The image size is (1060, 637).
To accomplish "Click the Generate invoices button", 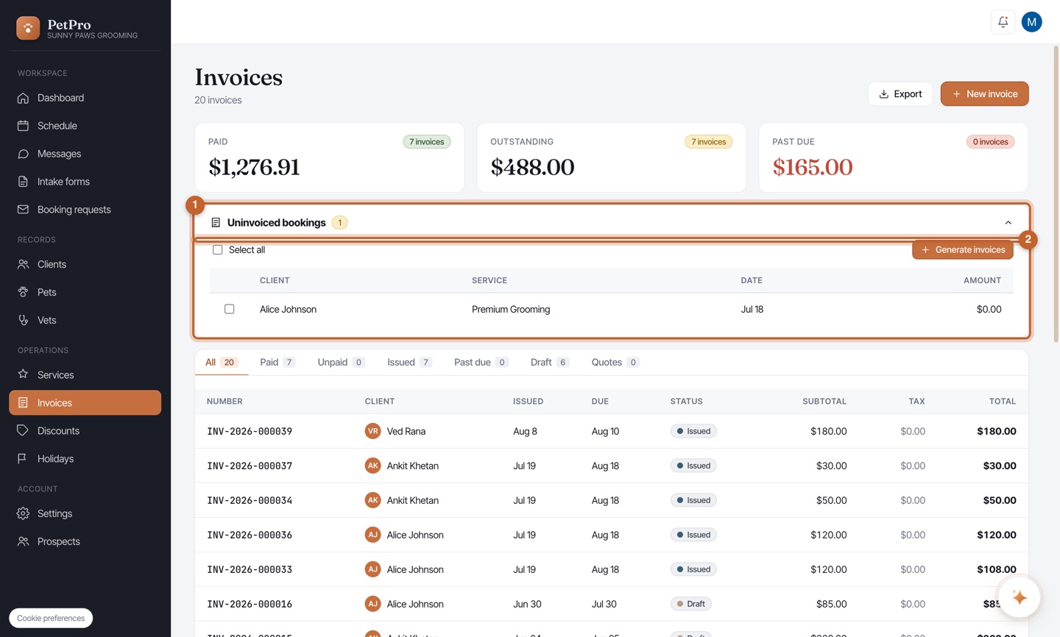I will 963,250.
